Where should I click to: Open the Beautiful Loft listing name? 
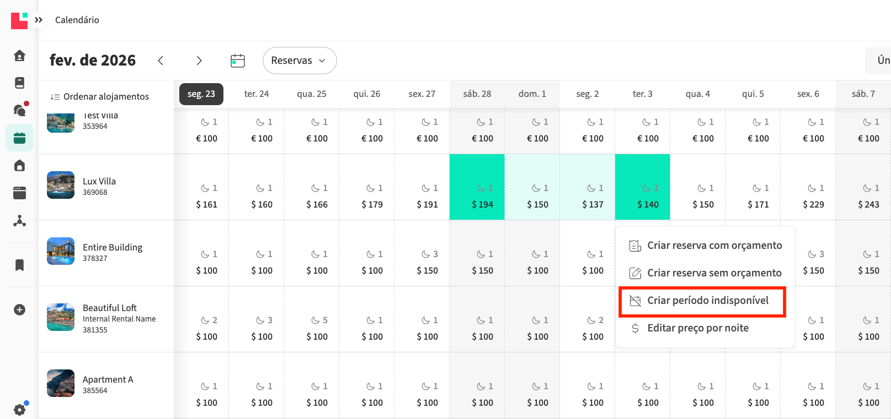pos(109,308)
